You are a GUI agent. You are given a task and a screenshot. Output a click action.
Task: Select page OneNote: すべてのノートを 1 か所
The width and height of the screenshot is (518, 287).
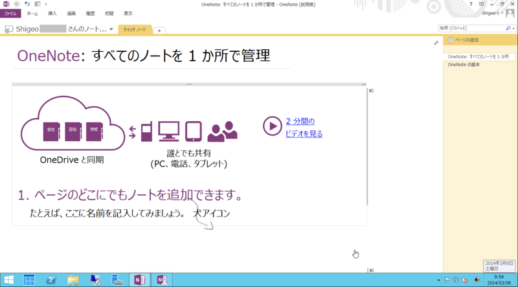pos(479,57)
